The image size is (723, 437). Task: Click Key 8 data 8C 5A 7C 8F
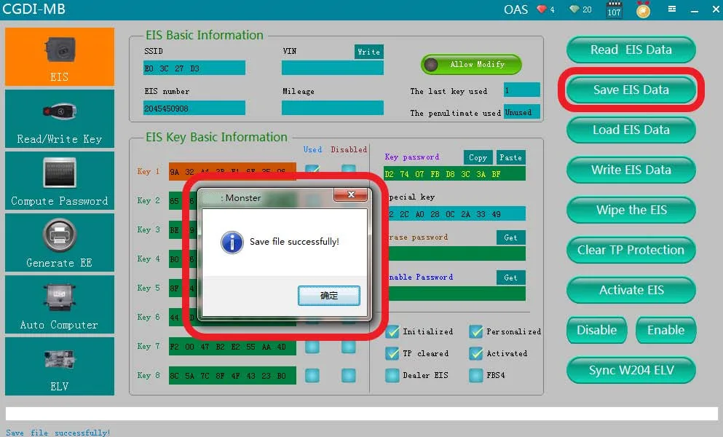click(232, 376)
